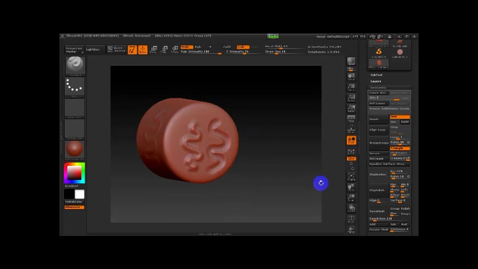Expand the Layers section
Image resolution: width=478 pixels, height=269 pixels.
point(375,81)
